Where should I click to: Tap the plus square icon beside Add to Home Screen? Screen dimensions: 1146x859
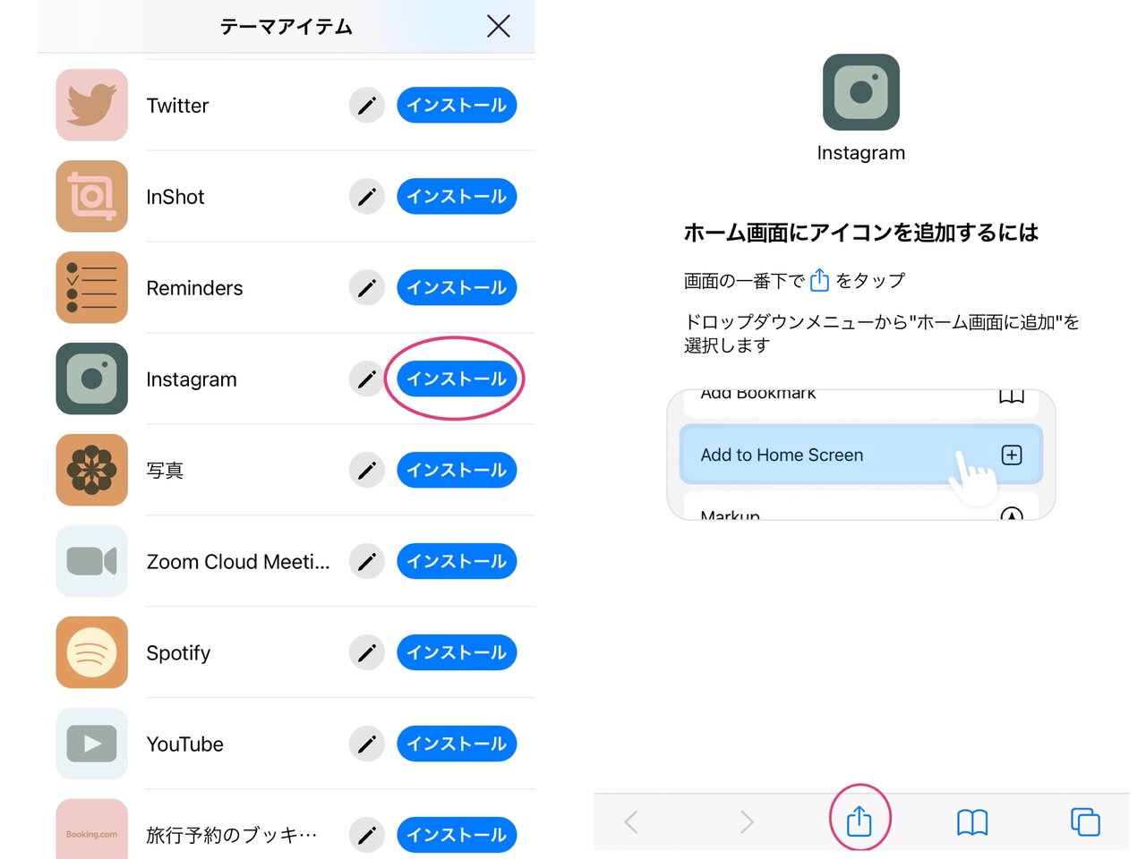tap(1012, 455)
